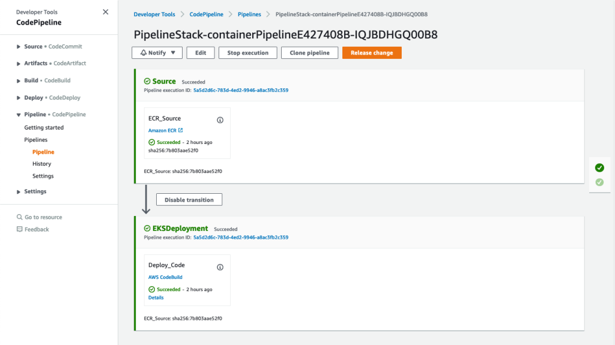Select the Pipeline sidebar item
Viewport: 615px width, 345px height.
tap(43, 152)
